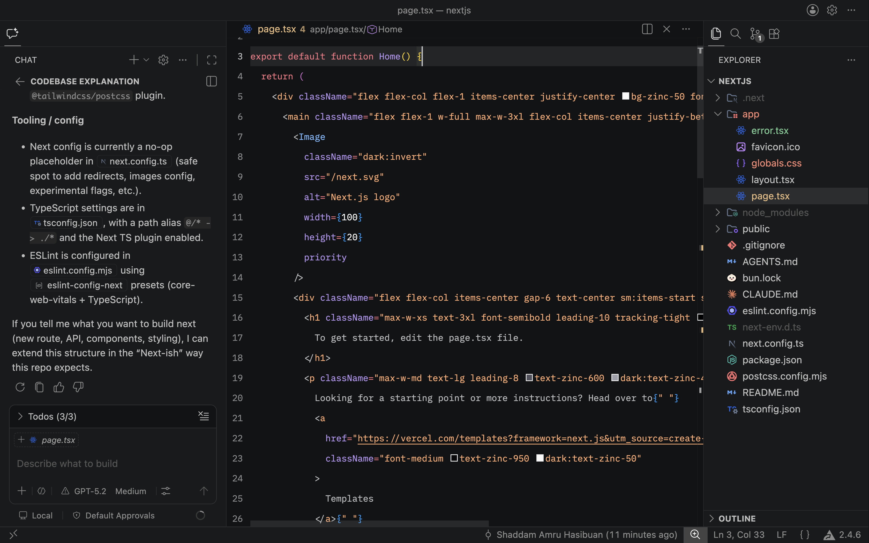Click thumbs down on chat response
Screen dimensions: 869x543
[x=78, y=387]
